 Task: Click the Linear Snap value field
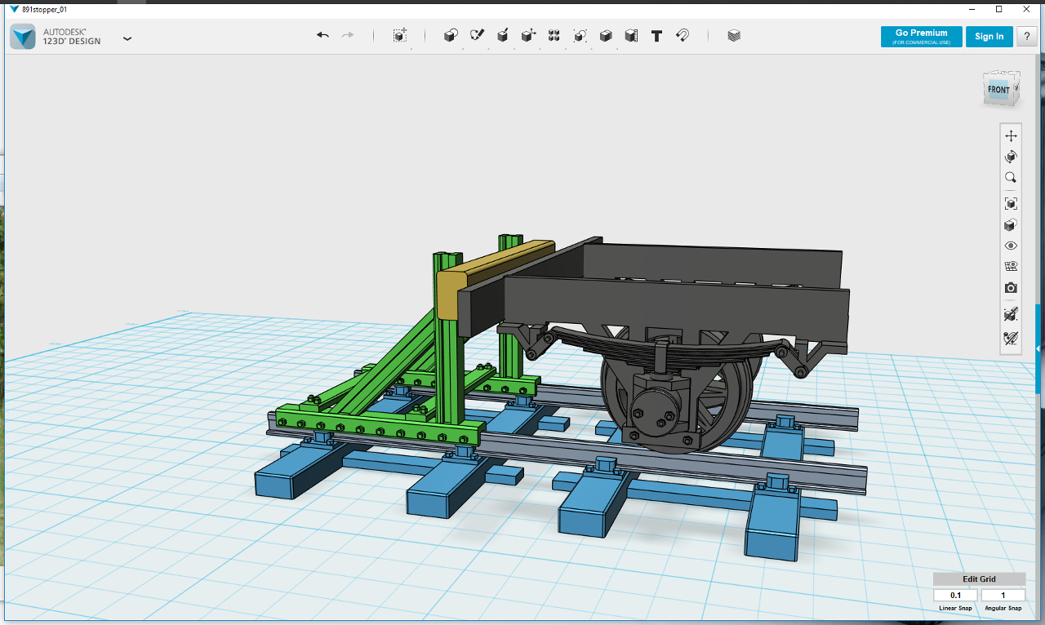pos(955,596)
